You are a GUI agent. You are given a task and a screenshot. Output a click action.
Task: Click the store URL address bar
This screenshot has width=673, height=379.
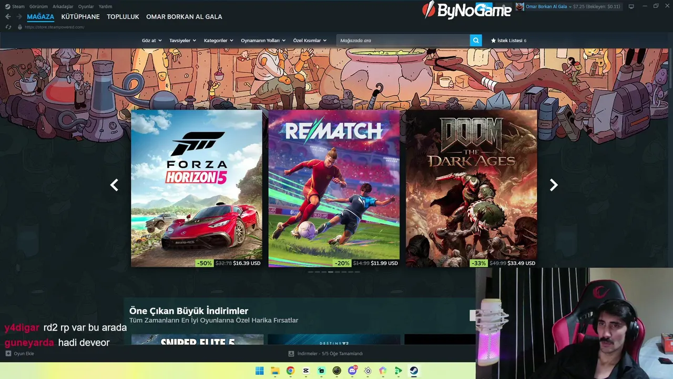[x=55, y=27]
